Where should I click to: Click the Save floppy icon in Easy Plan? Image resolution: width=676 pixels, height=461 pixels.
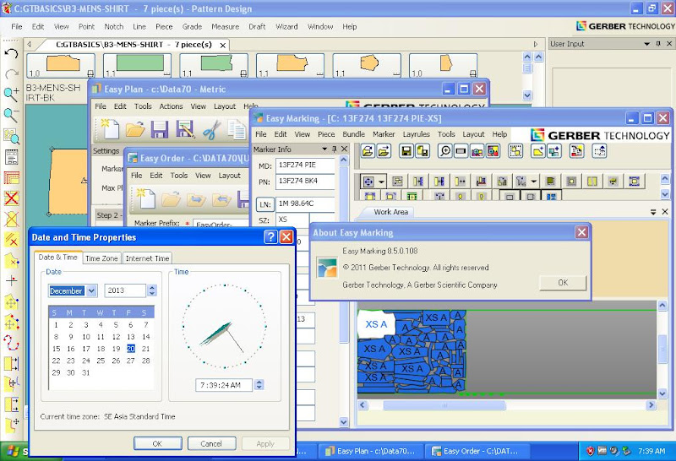click(160, 129)
